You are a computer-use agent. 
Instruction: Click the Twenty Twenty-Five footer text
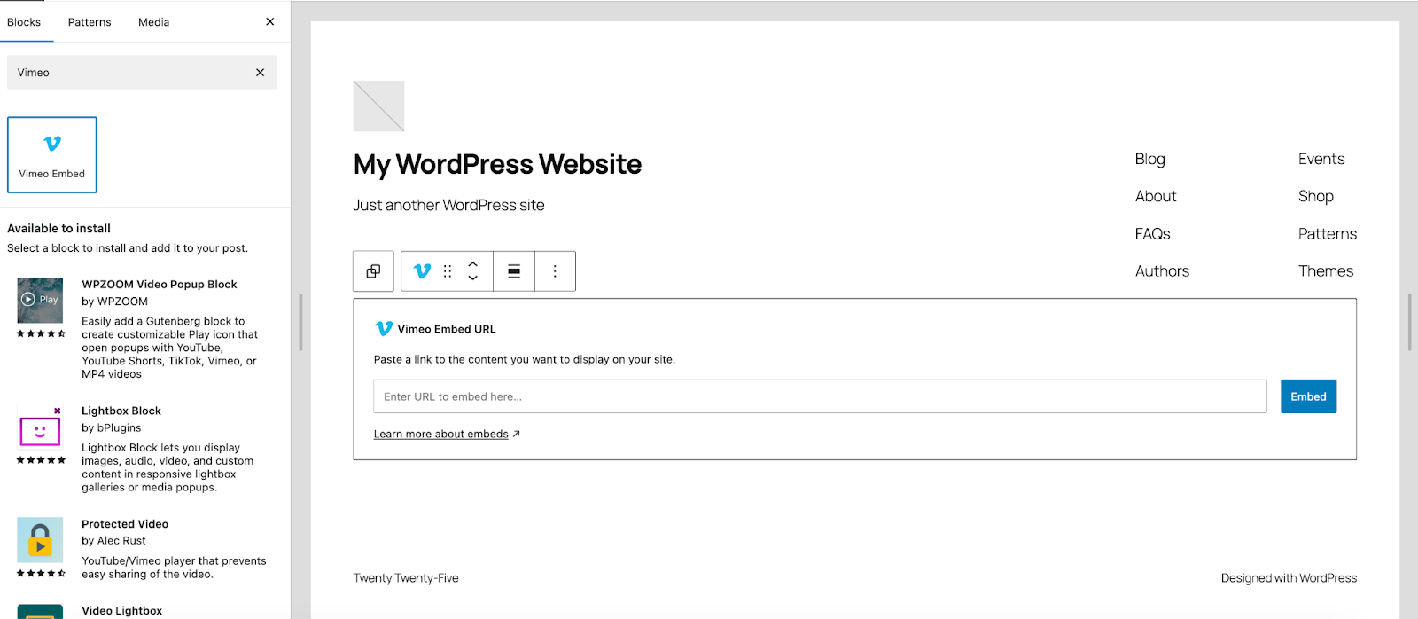(x=406, y=578)
